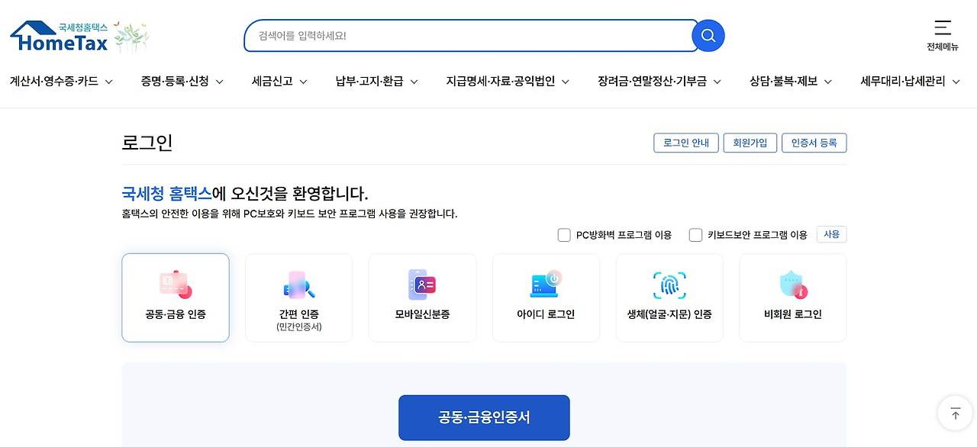Select the 모바일신분증 login icon

[x=422, y=285]
